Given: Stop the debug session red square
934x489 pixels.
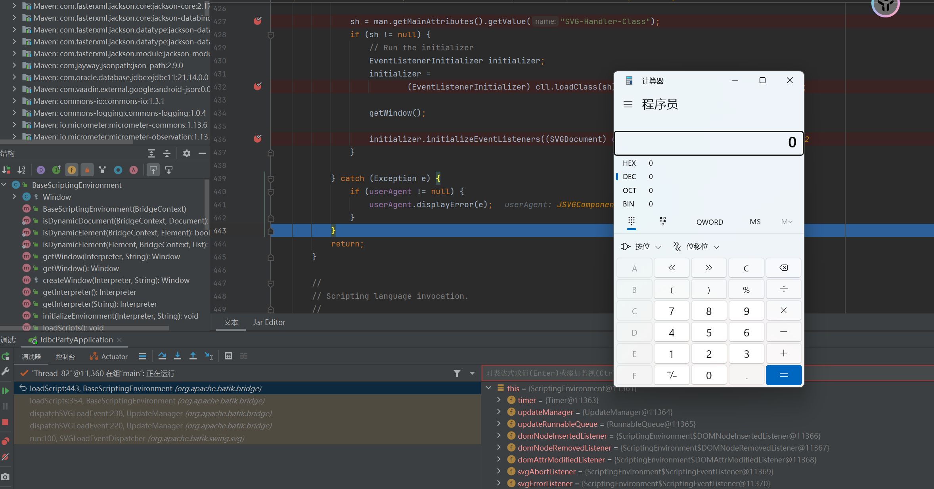Looking at the screenshot, I should pos(6,422).
